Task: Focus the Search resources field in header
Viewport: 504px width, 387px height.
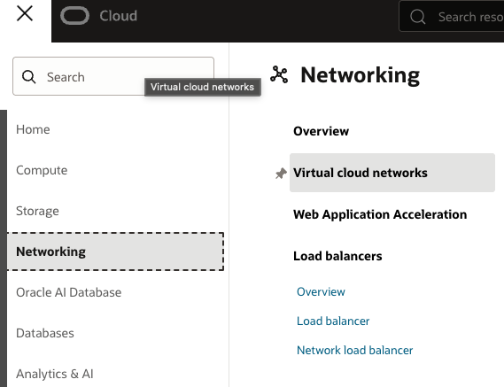Action: point(451,16)
